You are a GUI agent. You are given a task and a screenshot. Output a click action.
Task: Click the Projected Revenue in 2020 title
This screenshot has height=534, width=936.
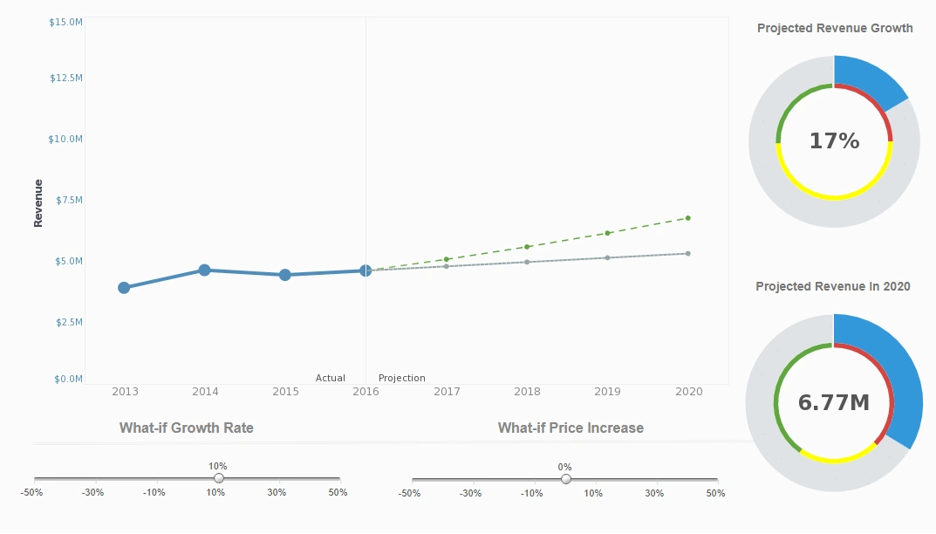pyautogui.click(x=833, y=286)
